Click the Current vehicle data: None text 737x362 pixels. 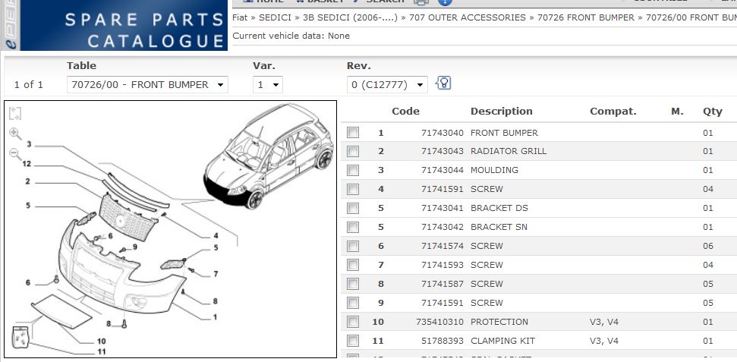(x=291, y=36)
